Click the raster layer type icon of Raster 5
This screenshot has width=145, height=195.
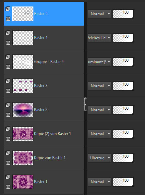8,9
